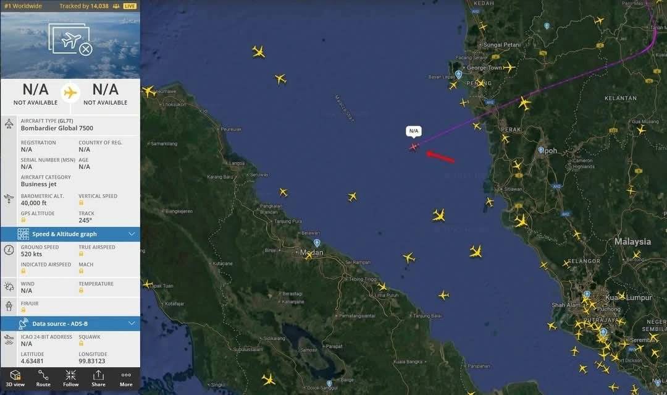Share this flight
Viewport: 667px width, 395px height.
point(98,378)
